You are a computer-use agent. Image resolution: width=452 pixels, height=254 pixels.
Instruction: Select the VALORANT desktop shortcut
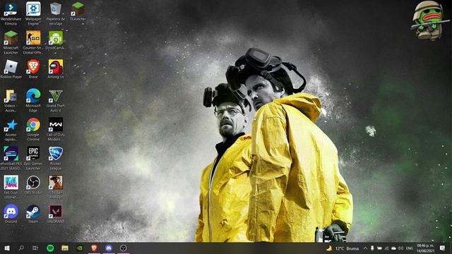(x=56, y=214)
